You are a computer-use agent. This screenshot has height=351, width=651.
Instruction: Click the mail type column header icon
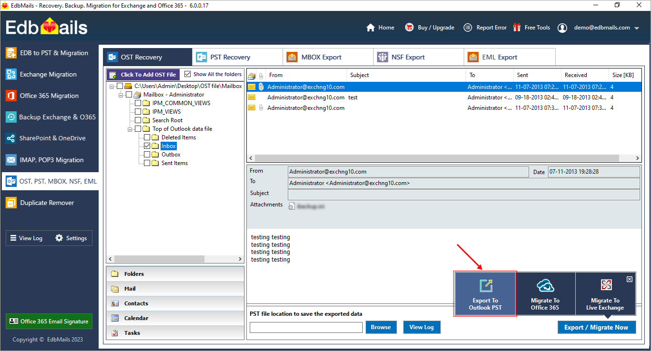[x=252, y=76]
